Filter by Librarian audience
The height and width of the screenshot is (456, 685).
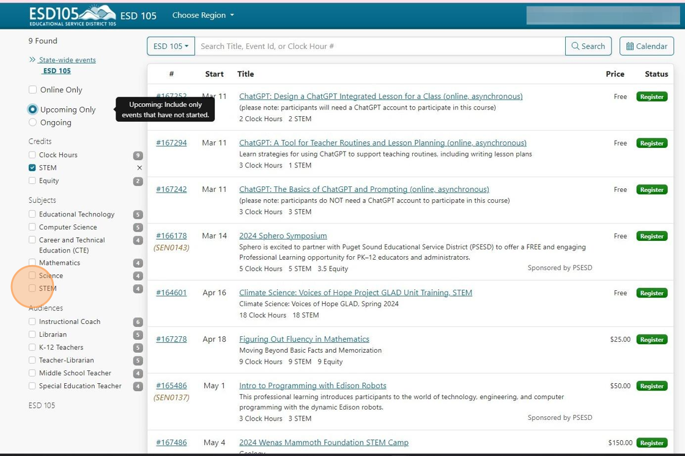(32, 334)
